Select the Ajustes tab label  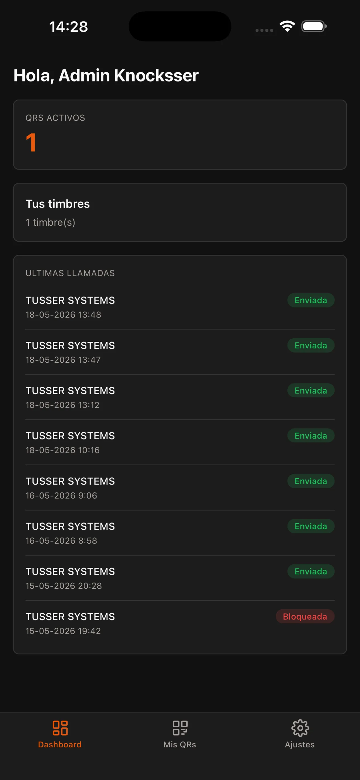(x=300, y=745)
